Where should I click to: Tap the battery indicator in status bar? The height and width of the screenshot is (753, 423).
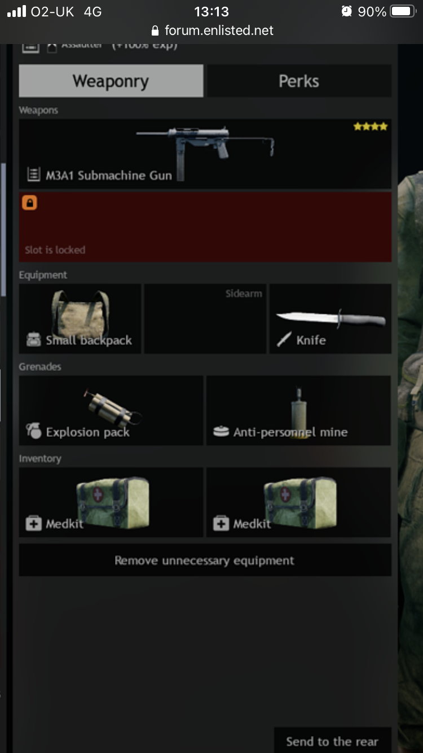click(x=403, y=11)
